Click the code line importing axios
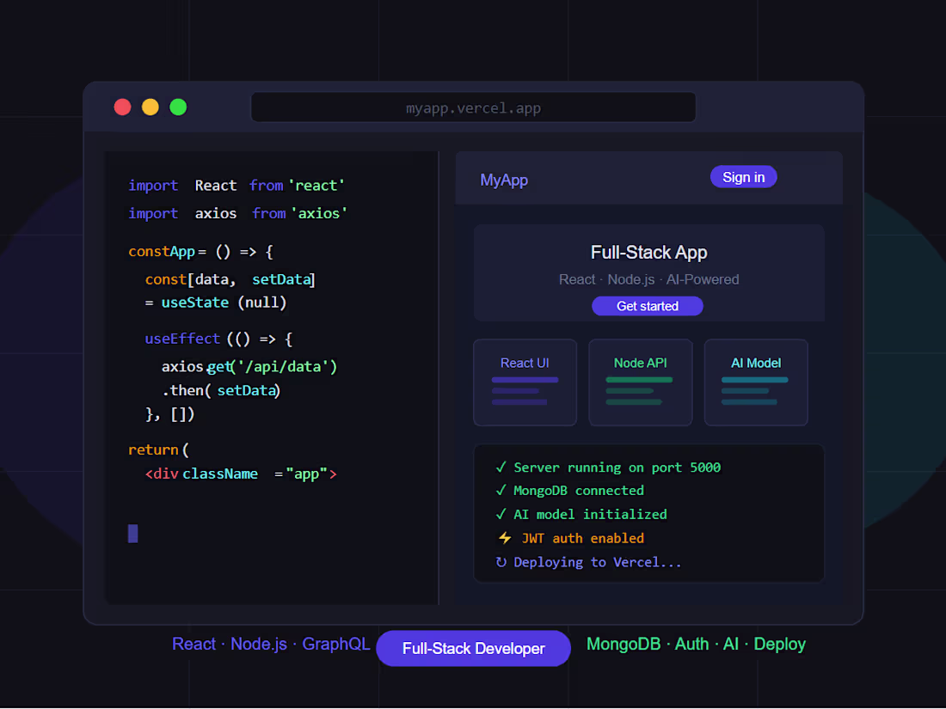Image resolution: width=946 pixels, height=709 pixels. coord(237,213)
